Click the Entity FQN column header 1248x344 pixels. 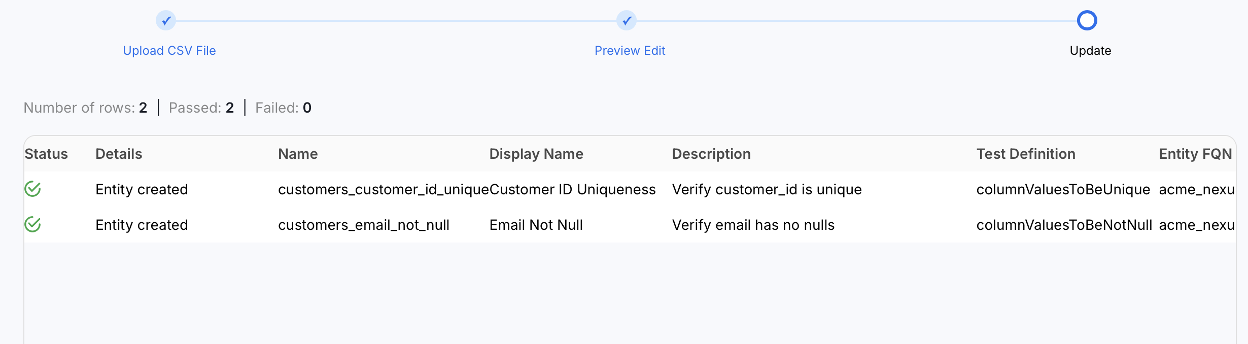pos(1195,154)
